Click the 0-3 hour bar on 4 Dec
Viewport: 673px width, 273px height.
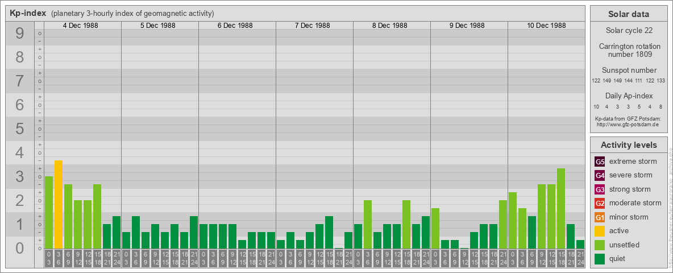(49, 212)
